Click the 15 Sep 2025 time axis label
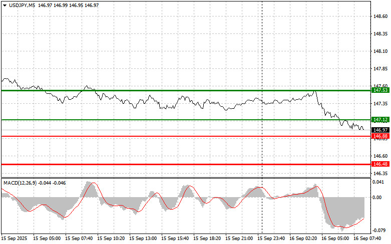Screen dimensions: 391x244 tap(16, 239)
